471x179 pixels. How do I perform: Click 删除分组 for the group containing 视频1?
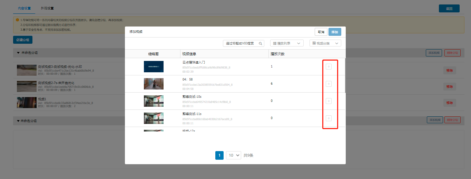[452, 53]
